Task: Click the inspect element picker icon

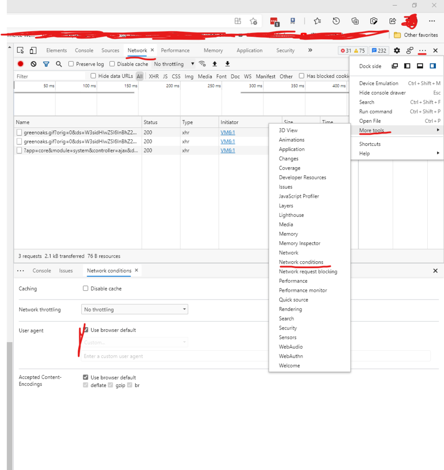Action: [x=21, y=51]
